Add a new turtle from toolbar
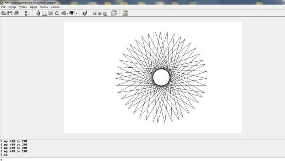 [38, 13]
